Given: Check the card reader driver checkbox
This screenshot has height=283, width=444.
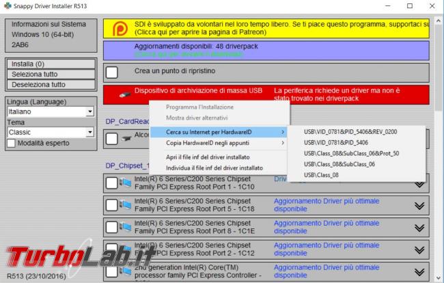Looking at the screenshot, I should pyautogui.click(x=112, y=139).
